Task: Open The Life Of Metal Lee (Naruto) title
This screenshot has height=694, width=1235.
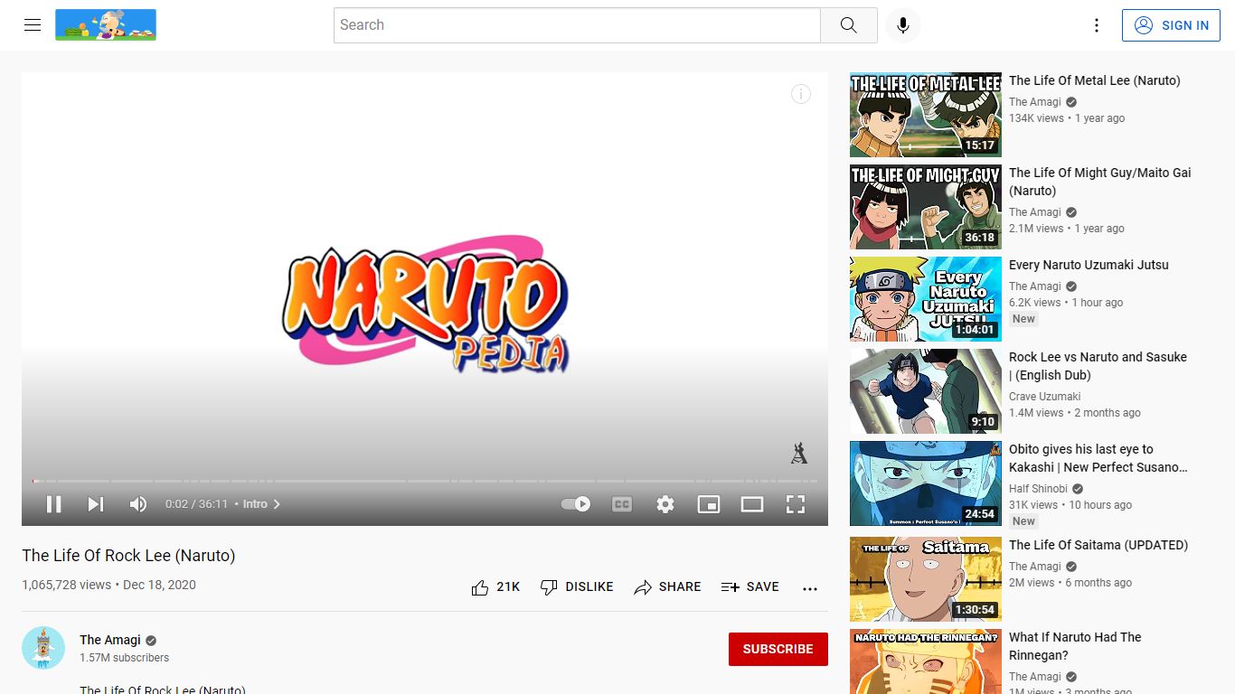Action: [x=1095, y=80]
